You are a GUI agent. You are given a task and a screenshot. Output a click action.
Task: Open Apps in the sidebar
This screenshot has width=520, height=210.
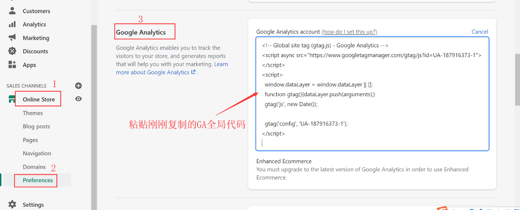coord(29,65)
